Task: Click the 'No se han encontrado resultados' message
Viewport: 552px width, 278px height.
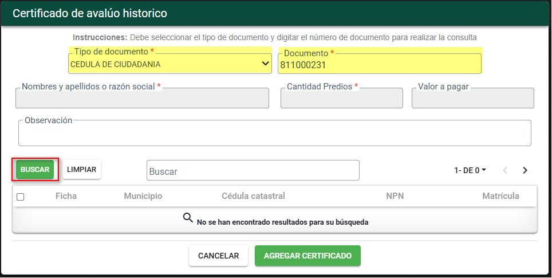Action: 282,222
